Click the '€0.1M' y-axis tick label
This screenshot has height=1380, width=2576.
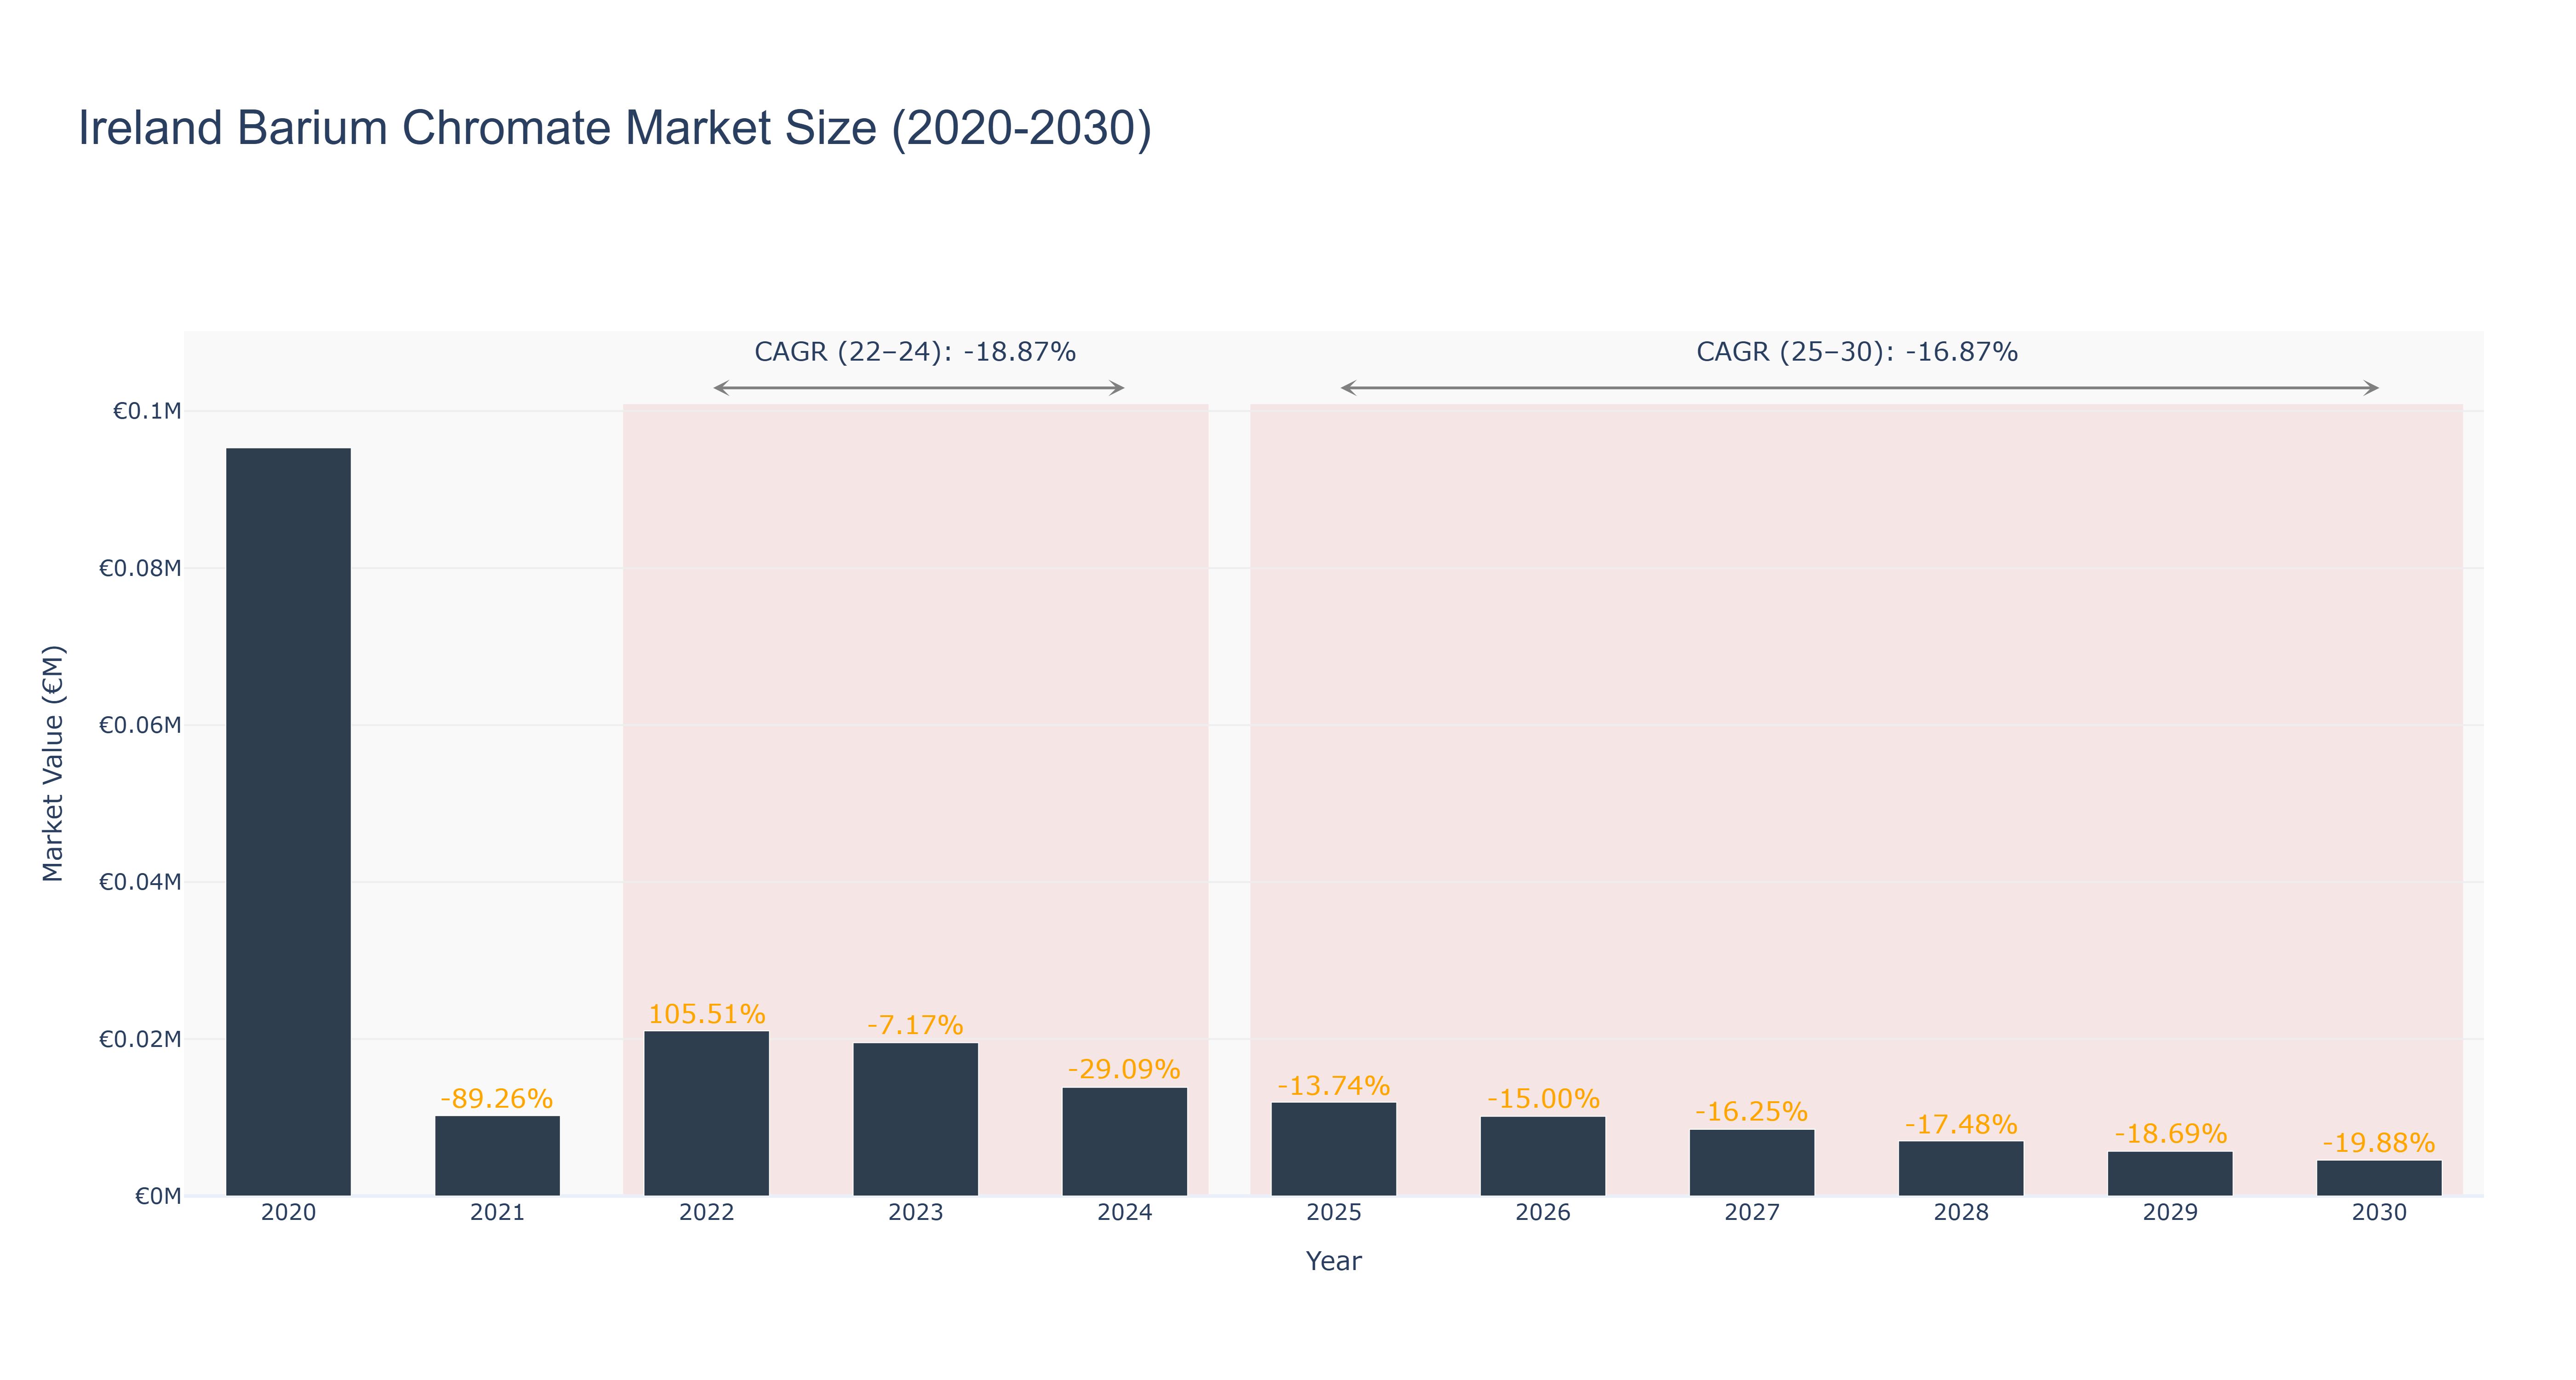click(x=147, y=411)
